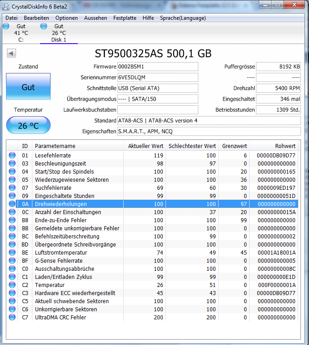Screen dimensions: 309x345
Task: Click the empty Laufwerksbuchstaben field
Action: tap(158, 110)
